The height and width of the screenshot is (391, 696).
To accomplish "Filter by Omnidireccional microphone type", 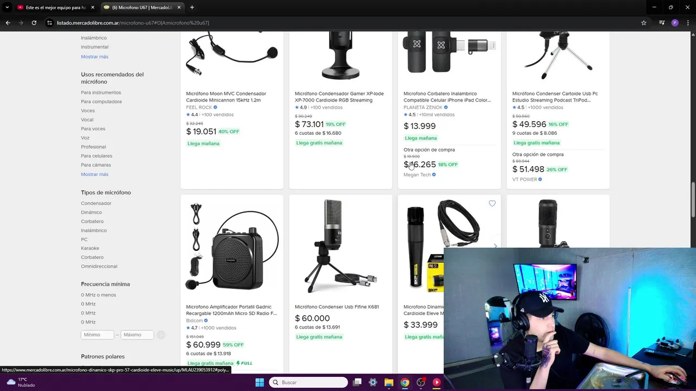I will (x=99, y=267).
